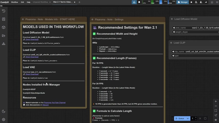
Task: Click the RAM usage monitor
Action: [155, 2]
